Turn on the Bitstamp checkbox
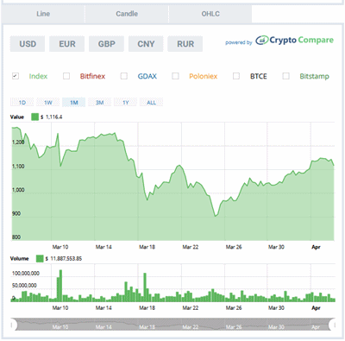The image size is (345, 341). pyautogui.click(x=285, y=76)
